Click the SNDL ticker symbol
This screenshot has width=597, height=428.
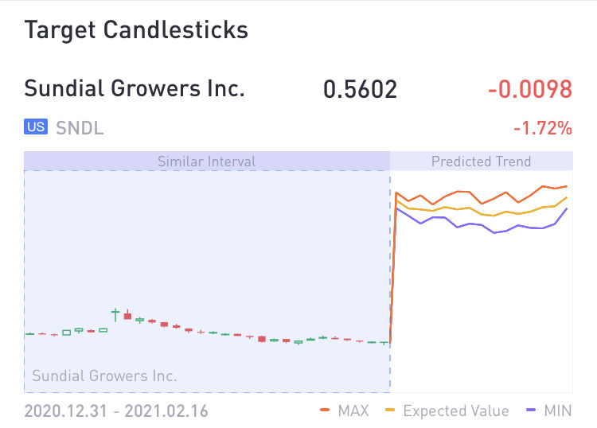pos(80,128)
